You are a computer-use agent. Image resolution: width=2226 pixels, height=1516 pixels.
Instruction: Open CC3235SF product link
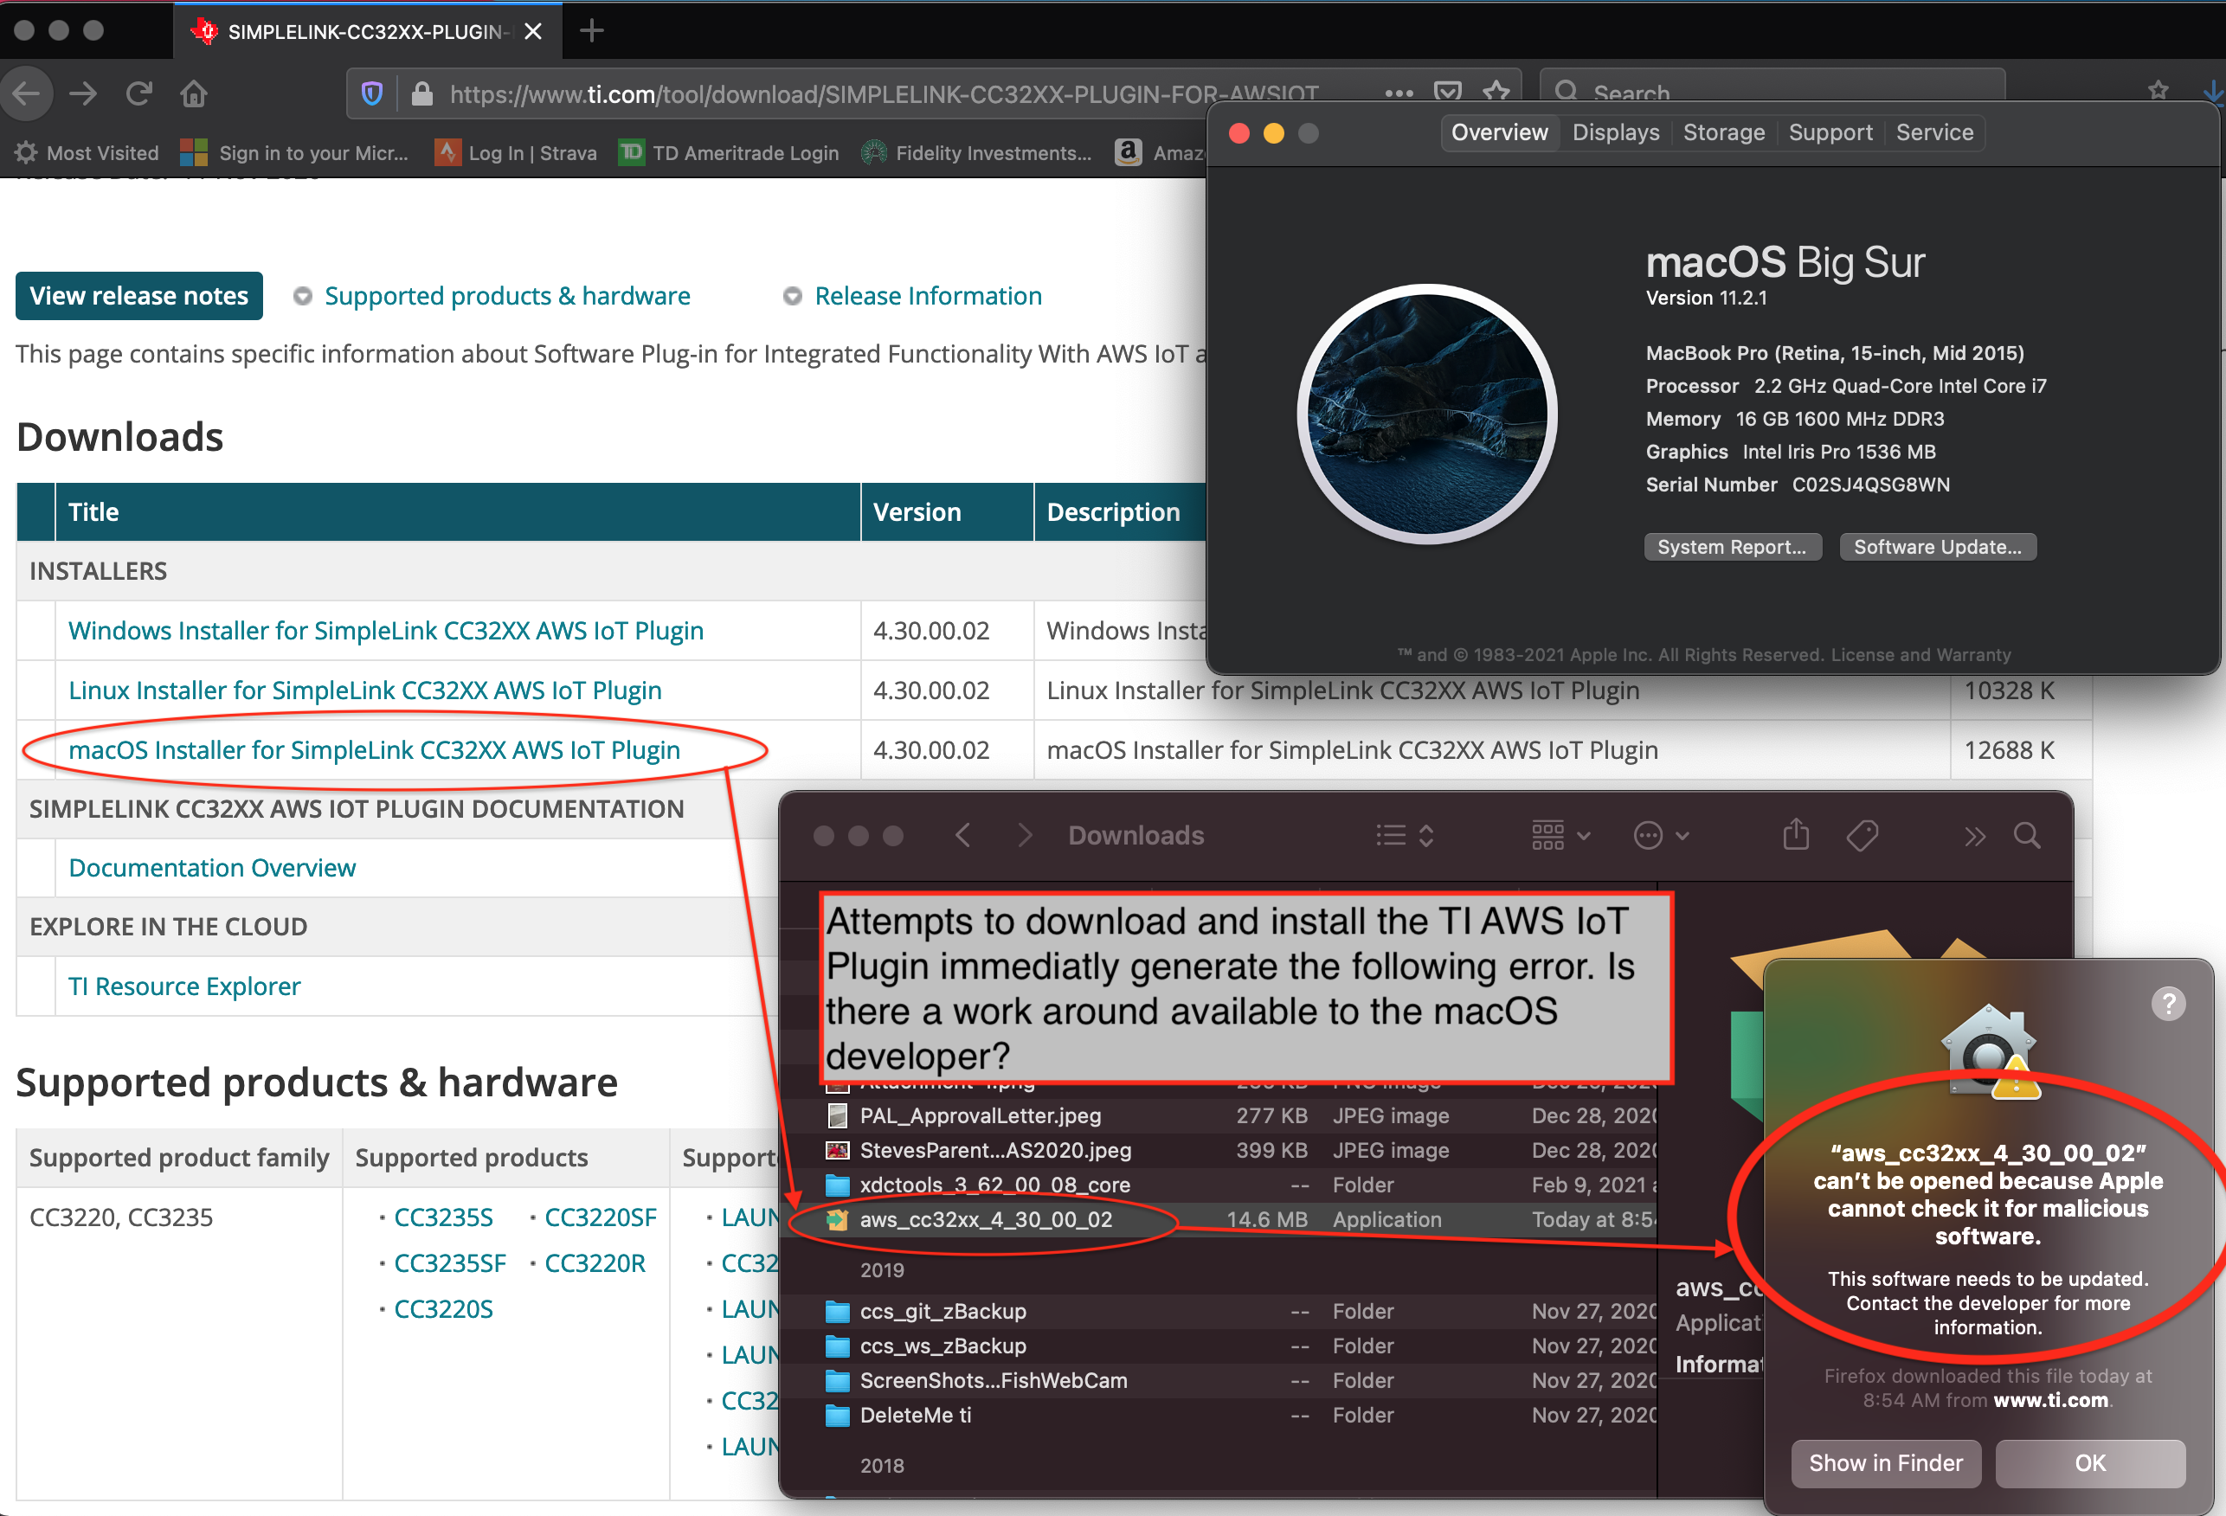[x=449, y=1263]
